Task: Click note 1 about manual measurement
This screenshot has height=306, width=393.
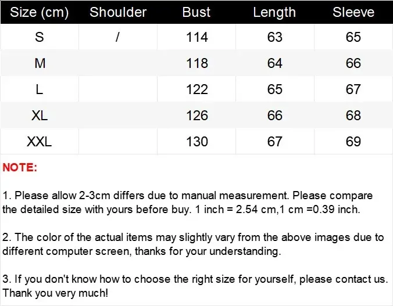Action: click(187, 202)
